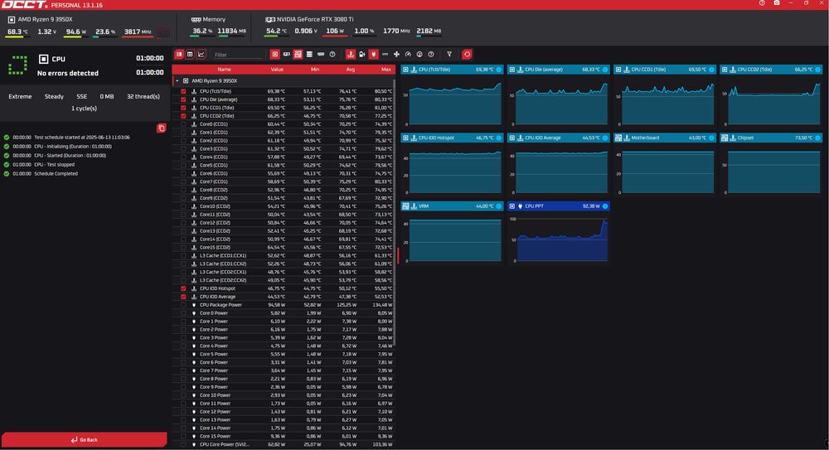Toggle the power plug sensor type icon
This screenshot has height=450, width=829.
click(373, 55)
